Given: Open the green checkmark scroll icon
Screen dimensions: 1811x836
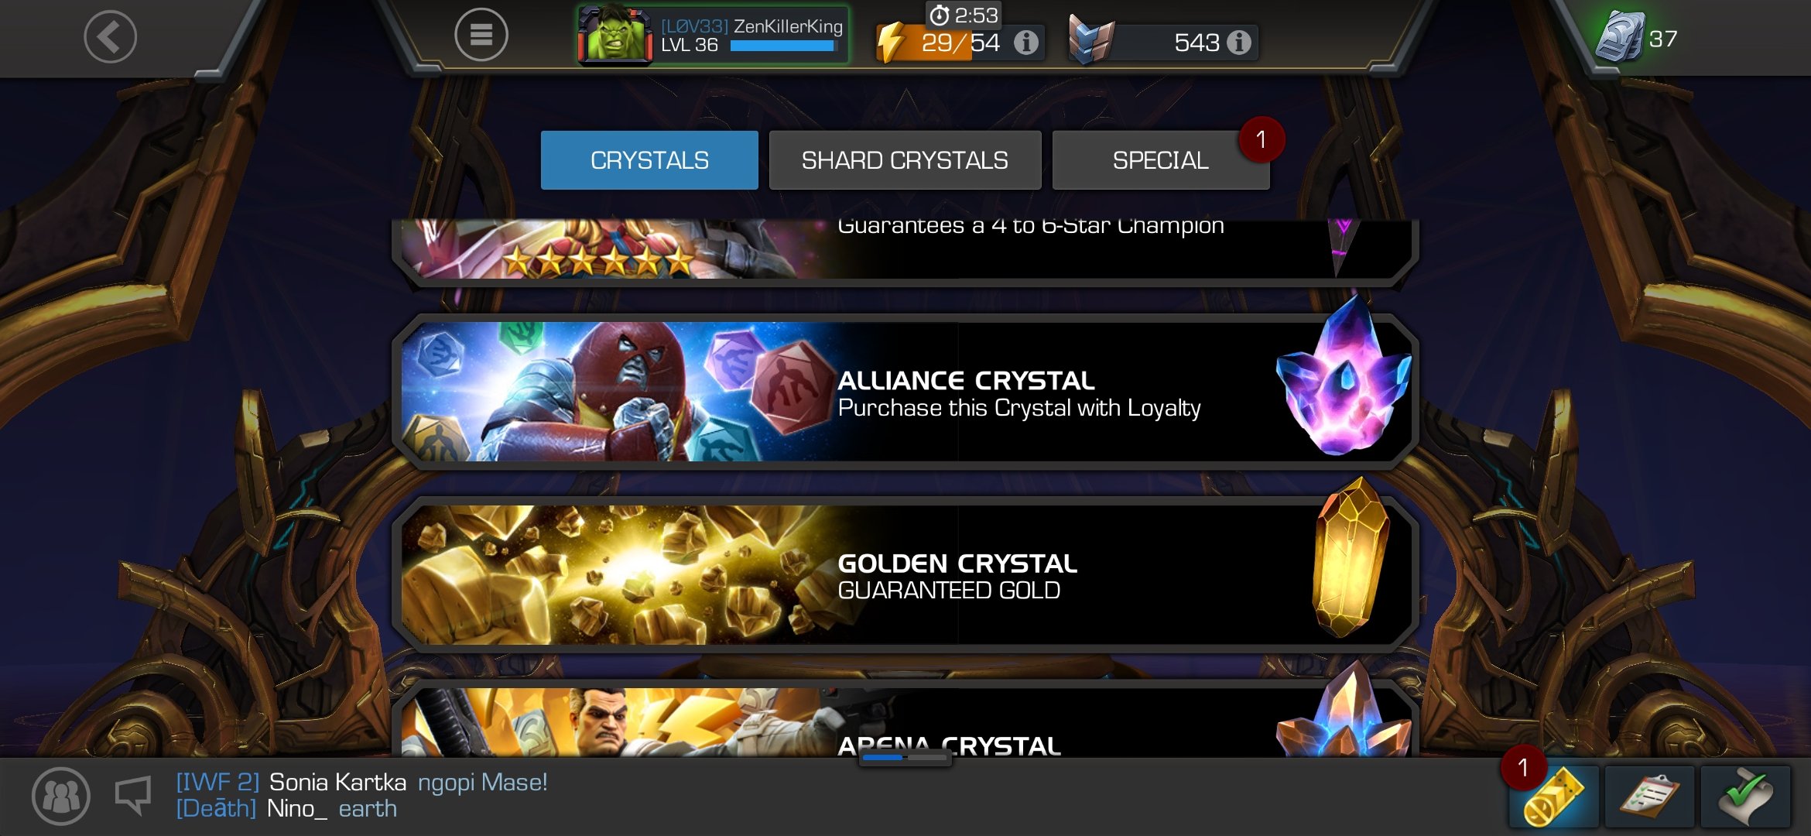Looking at the screenshot, I should click(1745, 797).
